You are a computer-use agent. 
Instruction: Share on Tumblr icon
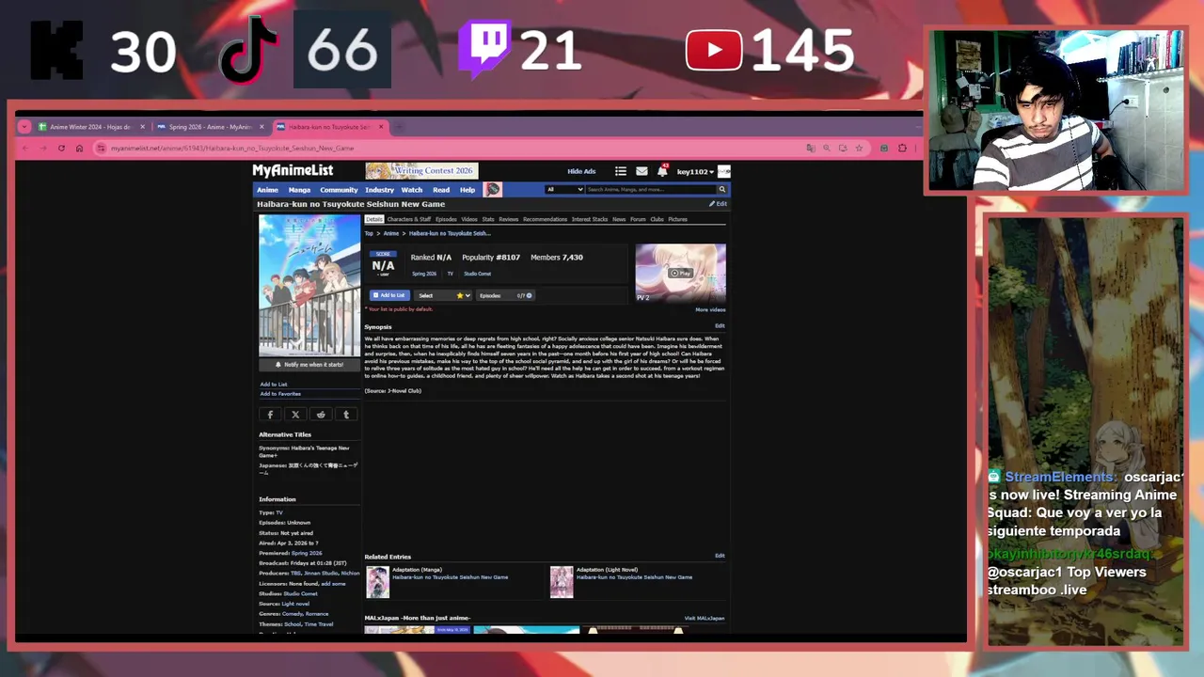[x=346, y=415]
